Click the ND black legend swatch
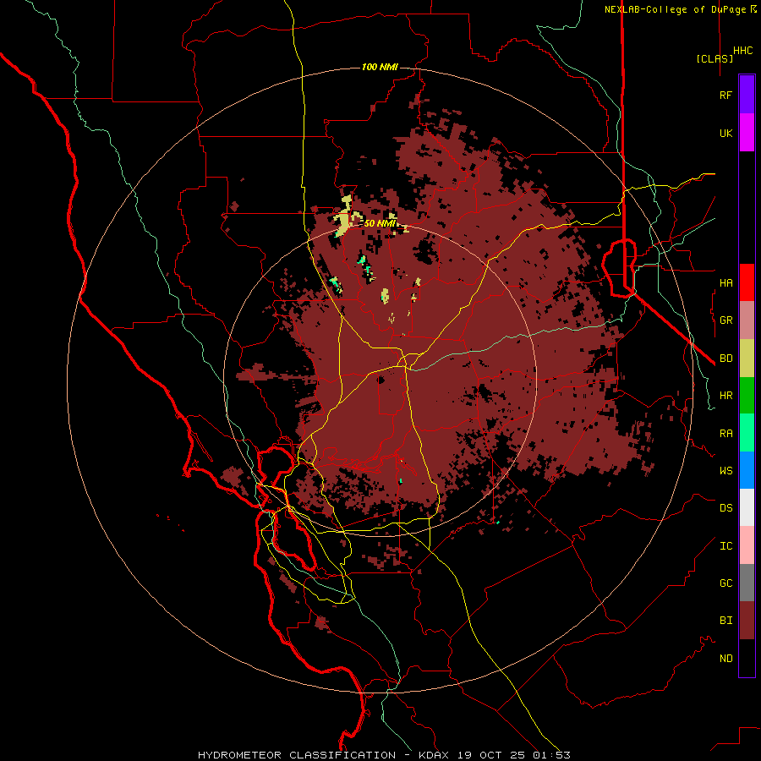The height and width of the screenshot is (761, 761). (x=747, y=658)
